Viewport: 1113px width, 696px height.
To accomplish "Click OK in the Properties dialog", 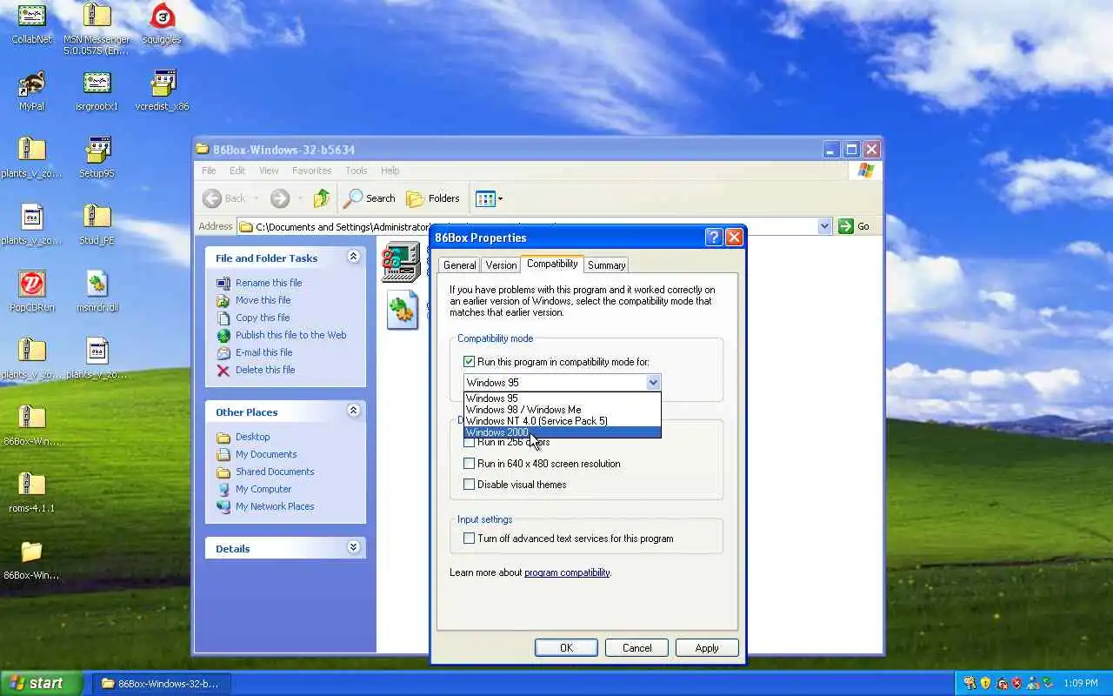I will coord(566,648).
